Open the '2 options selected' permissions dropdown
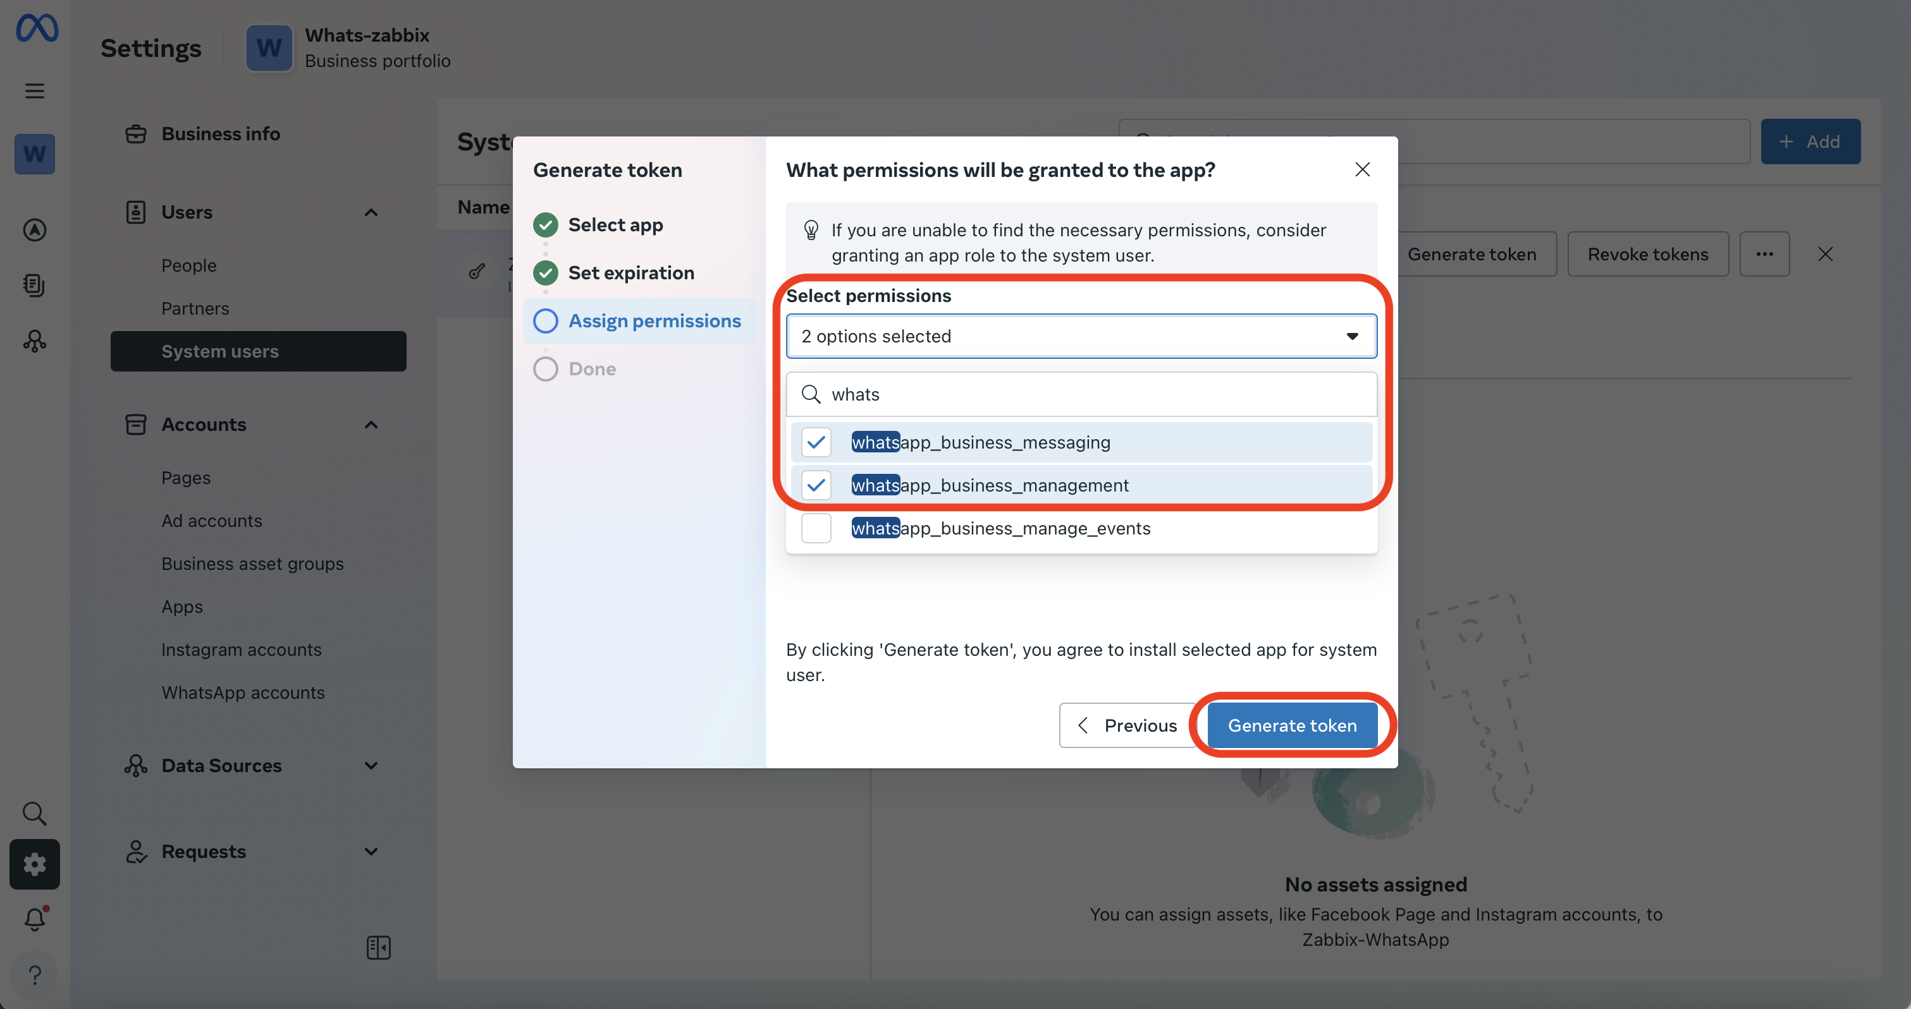This screenshot has width=1911, height=1009. click(x=1081, y=337)
